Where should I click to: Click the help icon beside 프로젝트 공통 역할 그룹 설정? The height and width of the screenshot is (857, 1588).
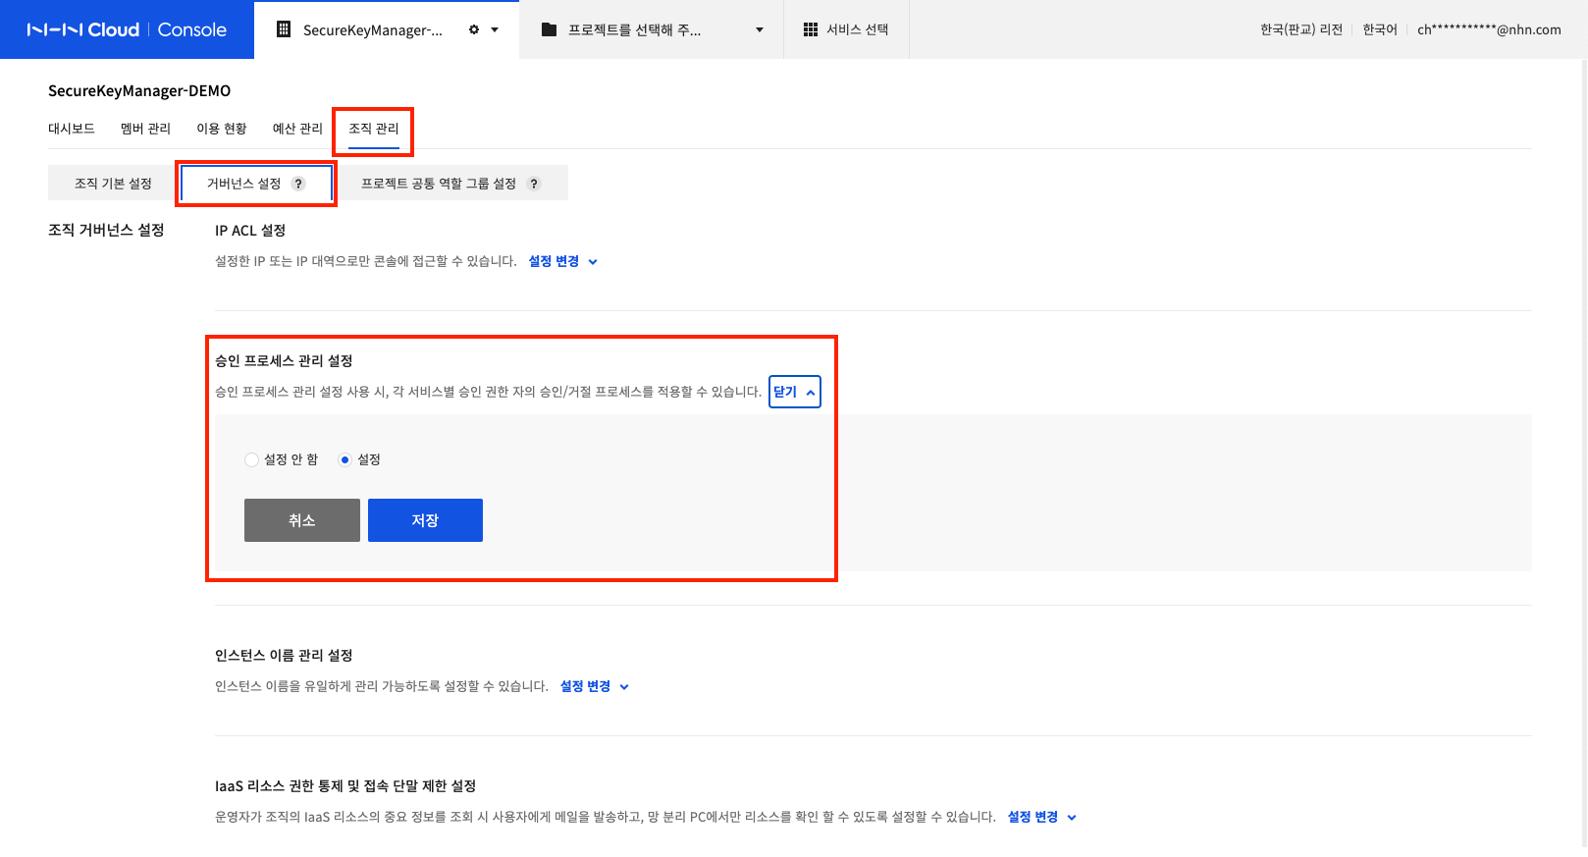tap(534, 184)
